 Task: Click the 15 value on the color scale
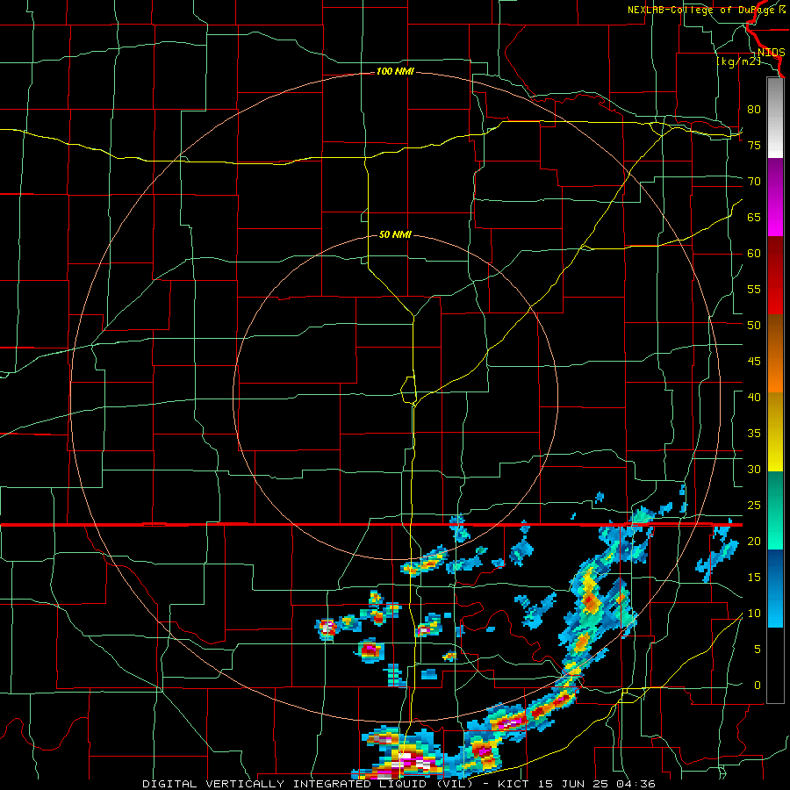(754, 577)
